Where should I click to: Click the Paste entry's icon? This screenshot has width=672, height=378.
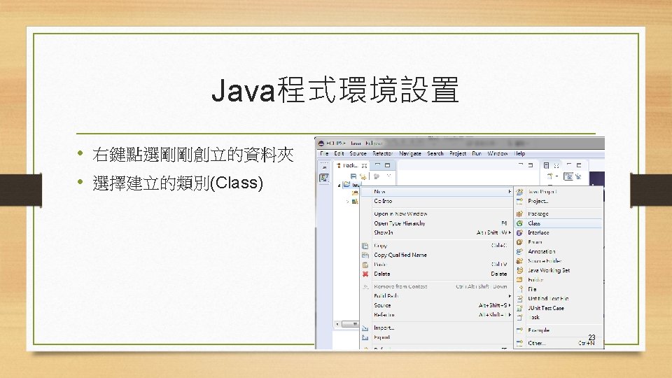(365, 265)
